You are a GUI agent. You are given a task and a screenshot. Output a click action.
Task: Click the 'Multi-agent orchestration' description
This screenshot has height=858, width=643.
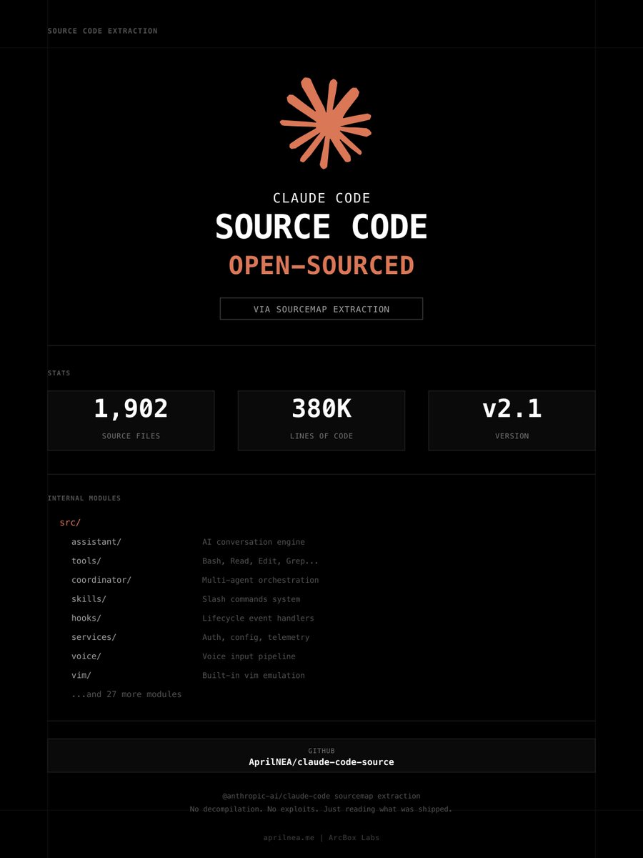(261, 580)
